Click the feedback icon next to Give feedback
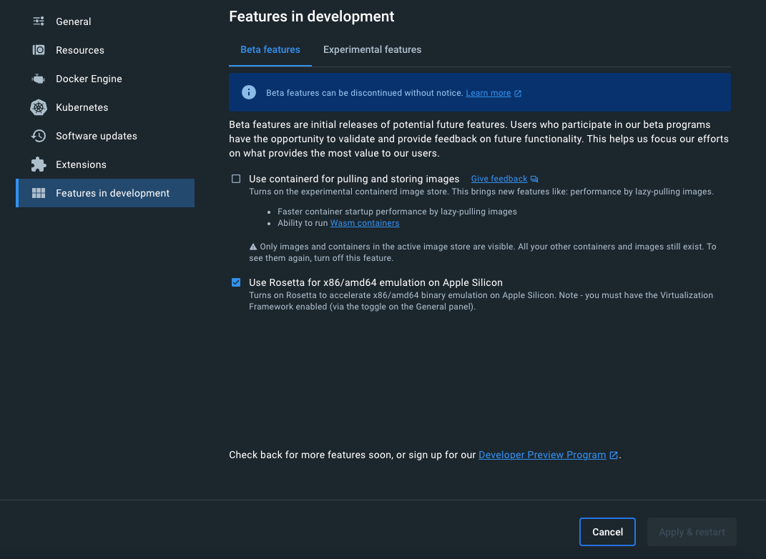The image size is (766, 559). point(534,179)
